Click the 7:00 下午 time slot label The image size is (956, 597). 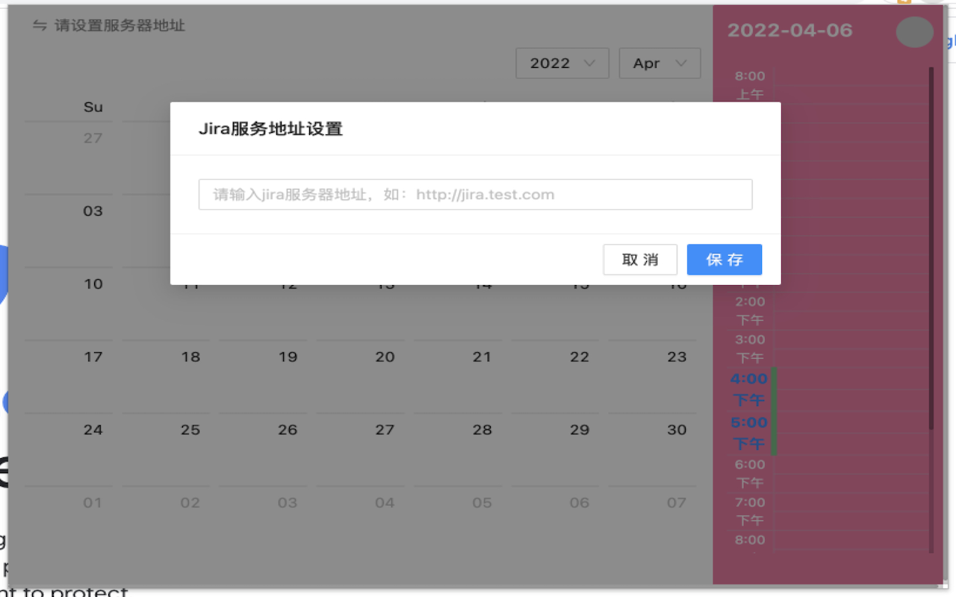tap(750, 511)
